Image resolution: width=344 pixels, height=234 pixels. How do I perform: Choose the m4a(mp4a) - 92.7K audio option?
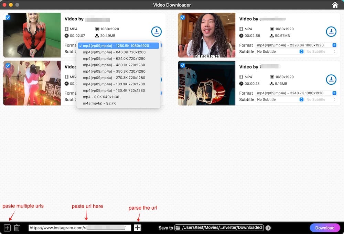pos(99,103)
